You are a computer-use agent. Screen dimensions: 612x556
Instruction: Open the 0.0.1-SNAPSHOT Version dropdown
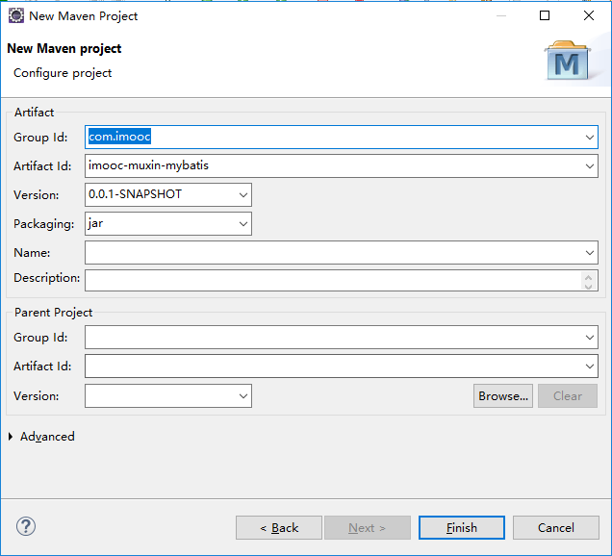coord(242,195)
